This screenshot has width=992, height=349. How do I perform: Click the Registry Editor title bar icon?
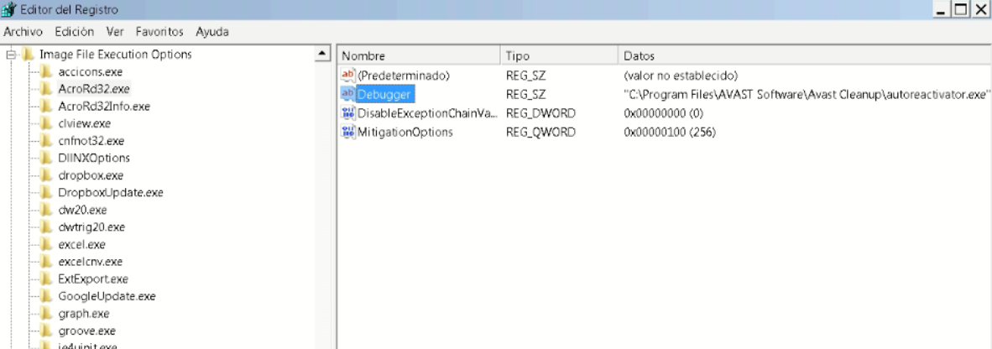[8, 9]
